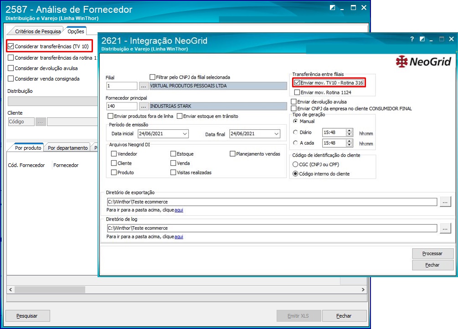Click the Diretório de log path field

(272, 228)
